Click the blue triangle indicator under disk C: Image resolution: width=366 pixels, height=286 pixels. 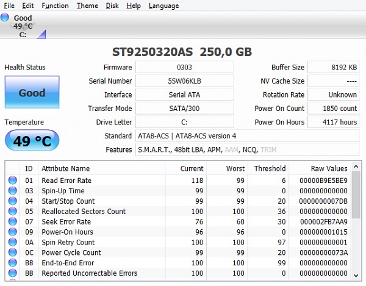click(41, 34)
